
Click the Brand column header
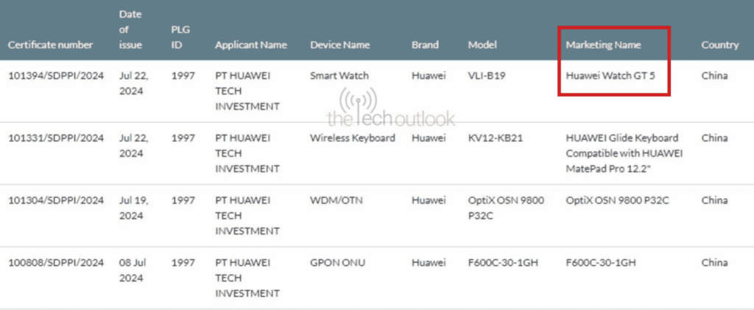pyautogui.click(x=425, y=45)
